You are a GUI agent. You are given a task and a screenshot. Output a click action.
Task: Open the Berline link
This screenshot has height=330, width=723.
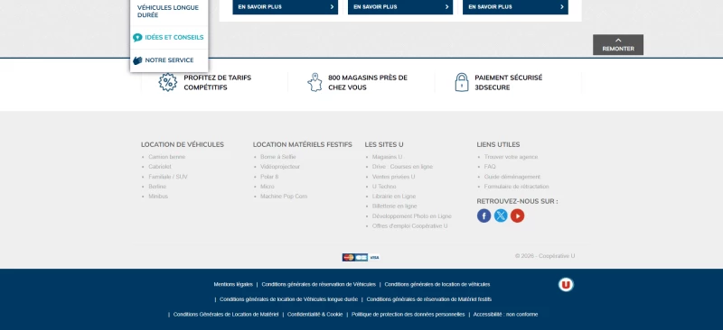pyautogui.click(x=157, y=187)
